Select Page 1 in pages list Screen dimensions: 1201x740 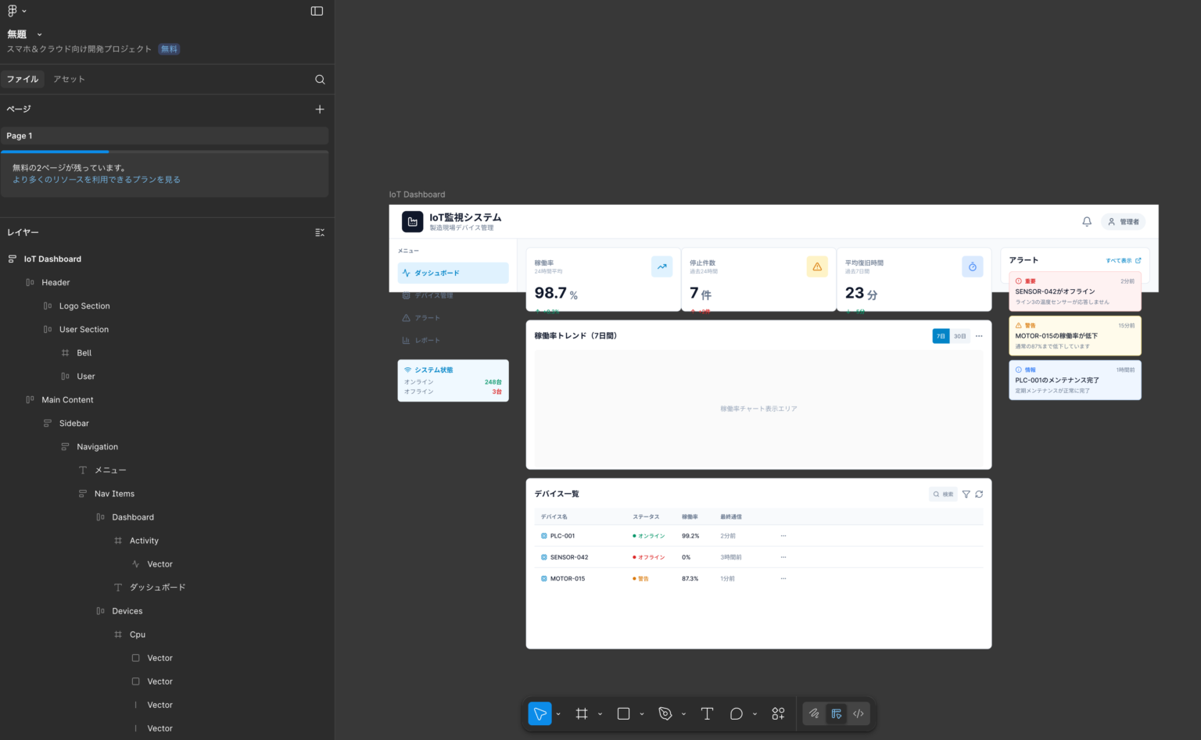click(x=20, y=136)
